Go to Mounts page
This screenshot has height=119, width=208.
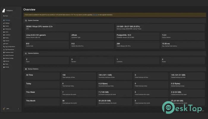pyautogui.click(x=7, y=61)
